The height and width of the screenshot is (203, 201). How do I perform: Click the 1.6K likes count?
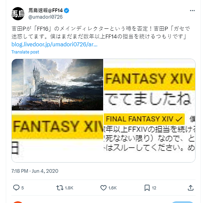113,188
